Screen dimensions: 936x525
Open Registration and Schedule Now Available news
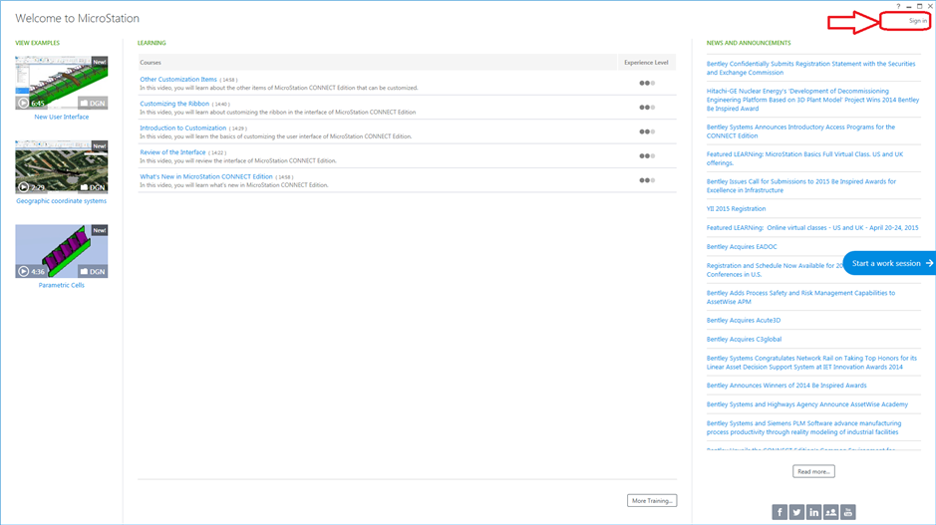point(774,270)
